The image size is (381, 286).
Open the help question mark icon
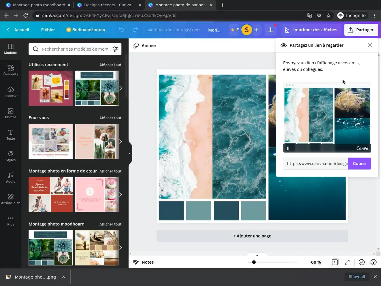pos(374,262)
